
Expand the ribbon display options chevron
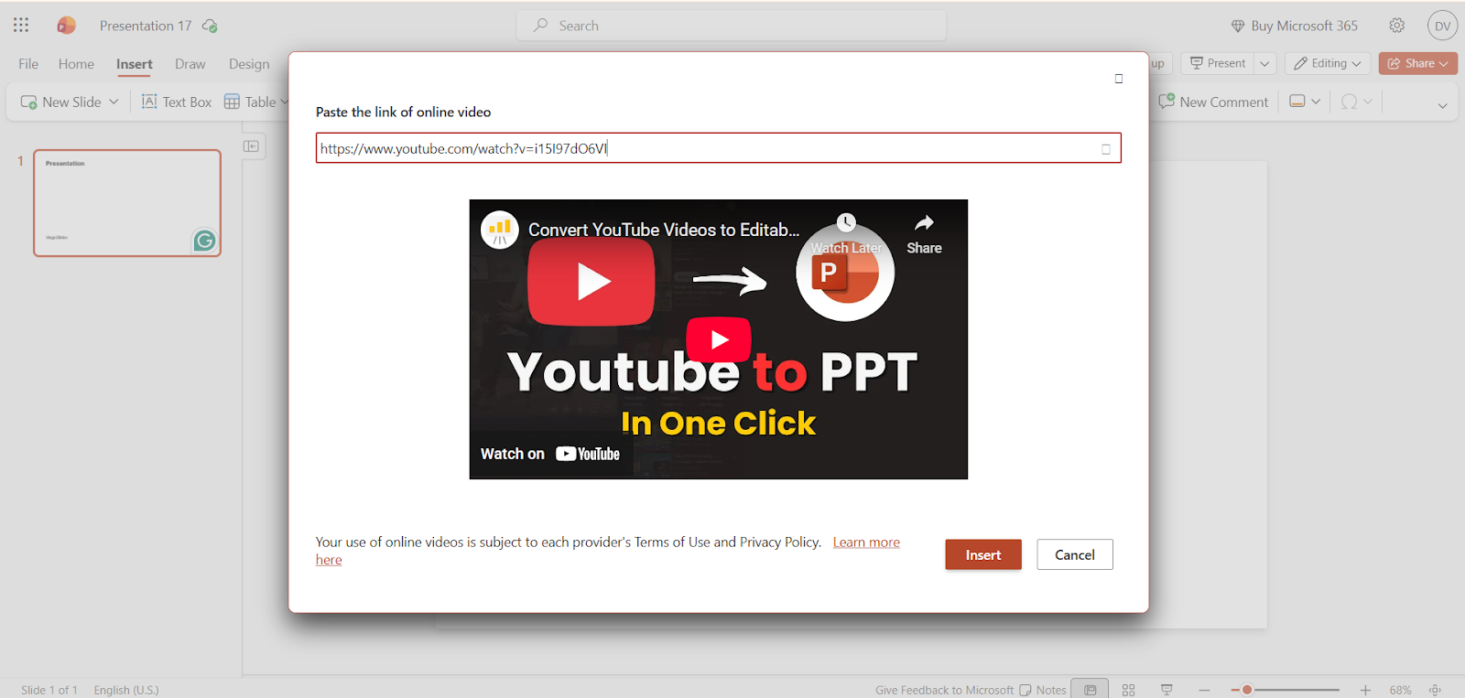pyautogui.click(x=1442, y=105)
